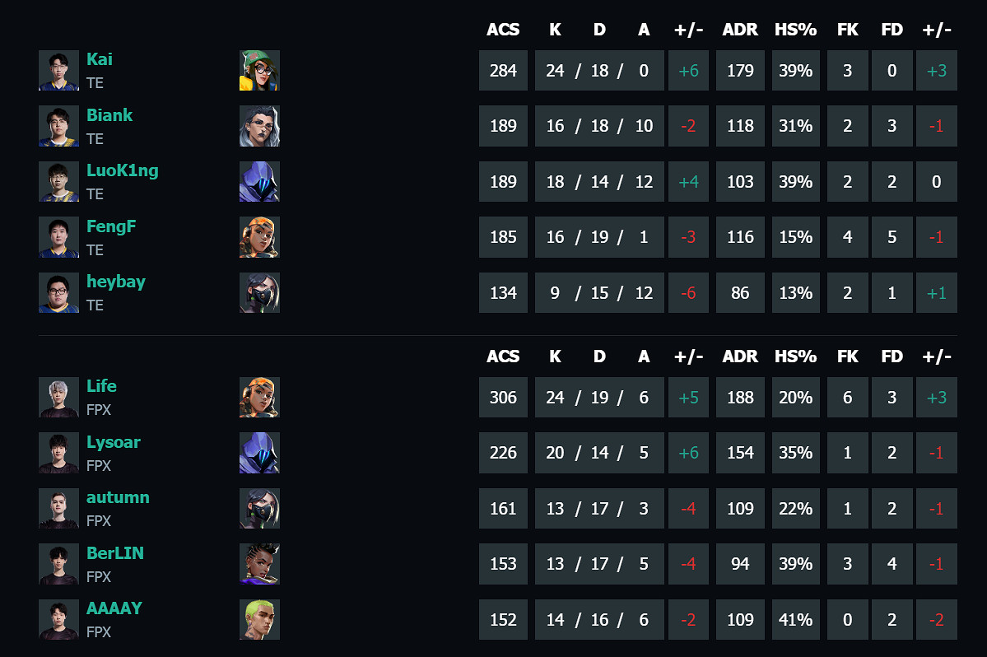Click the agent icon beside BerLIN
This screenshot has height=657, width=987.
[x=259, y=564]
